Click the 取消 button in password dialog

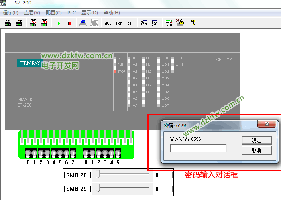point(256,150)
